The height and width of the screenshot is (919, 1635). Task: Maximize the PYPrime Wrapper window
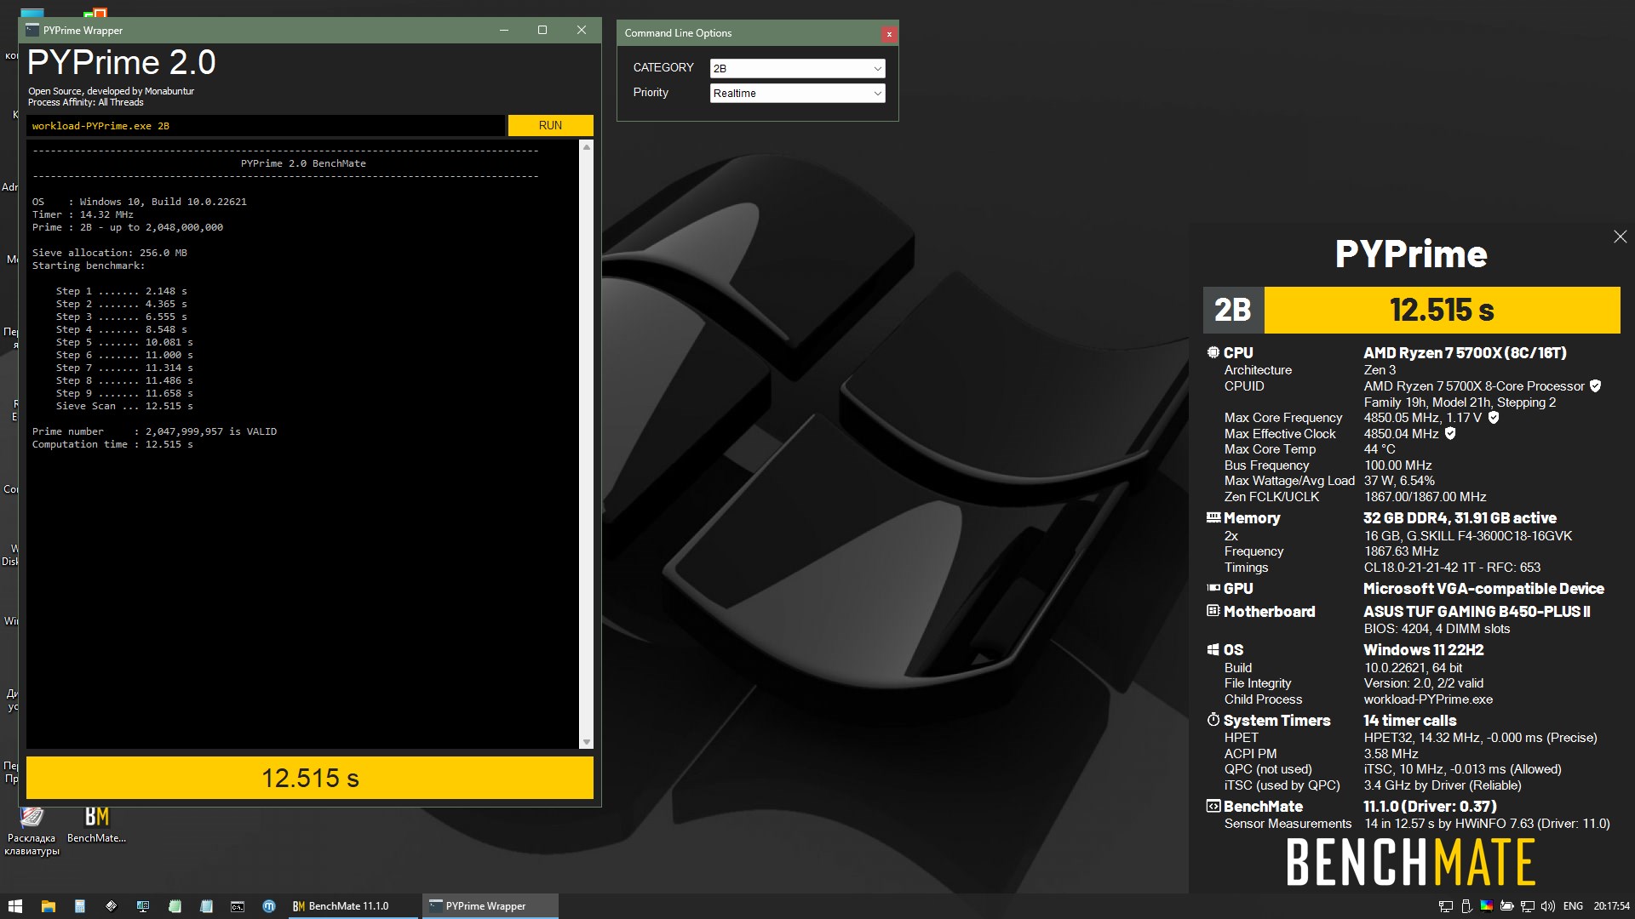pyautogui.click(x=542, y=30)
